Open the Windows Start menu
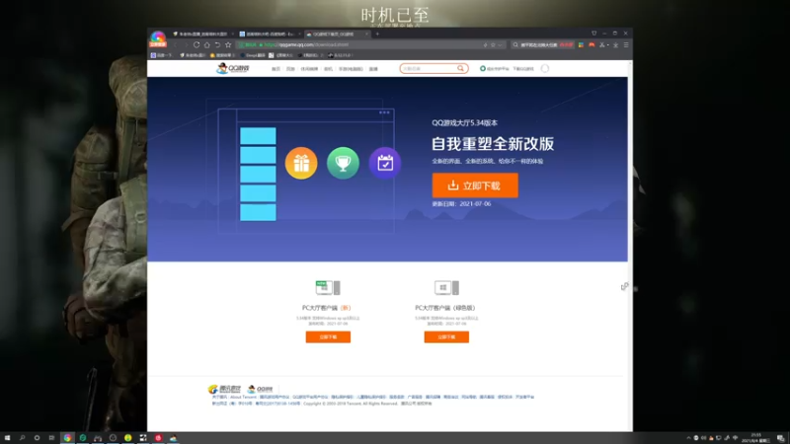Viewport: 790px width, 444px height. 7,438
